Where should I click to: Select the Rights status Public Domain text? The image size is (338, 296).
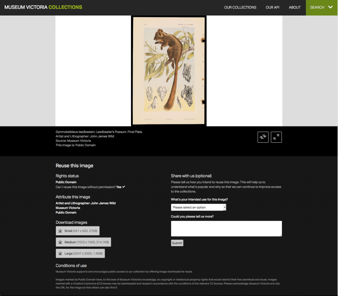click(66, 182)
